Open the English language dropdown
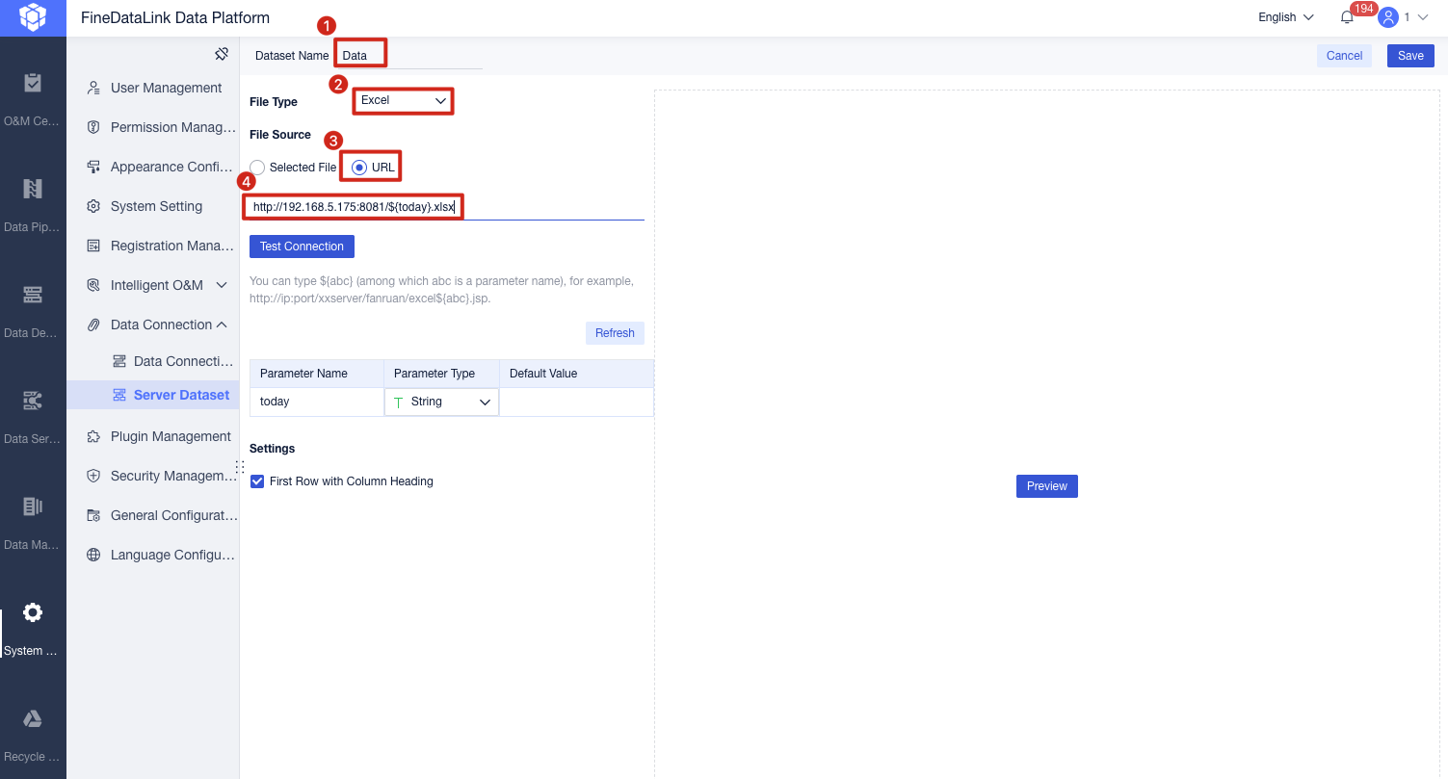This screenshot has height=779, width=1448. coord(1286,17)
